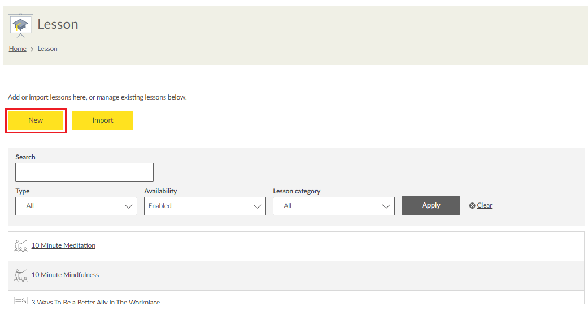Screen dimensions: 588x315
Task: Click the Lesson graduation cap header icon
Action: click(x=21, y=24)
